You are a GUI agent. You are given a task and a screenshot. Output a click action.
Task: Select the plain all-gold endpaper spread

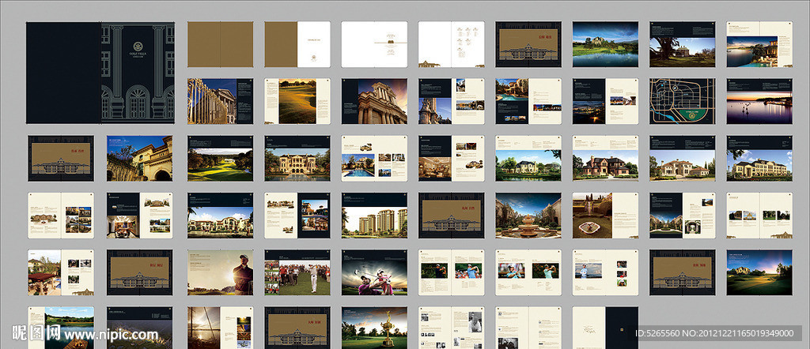point(220,44)
